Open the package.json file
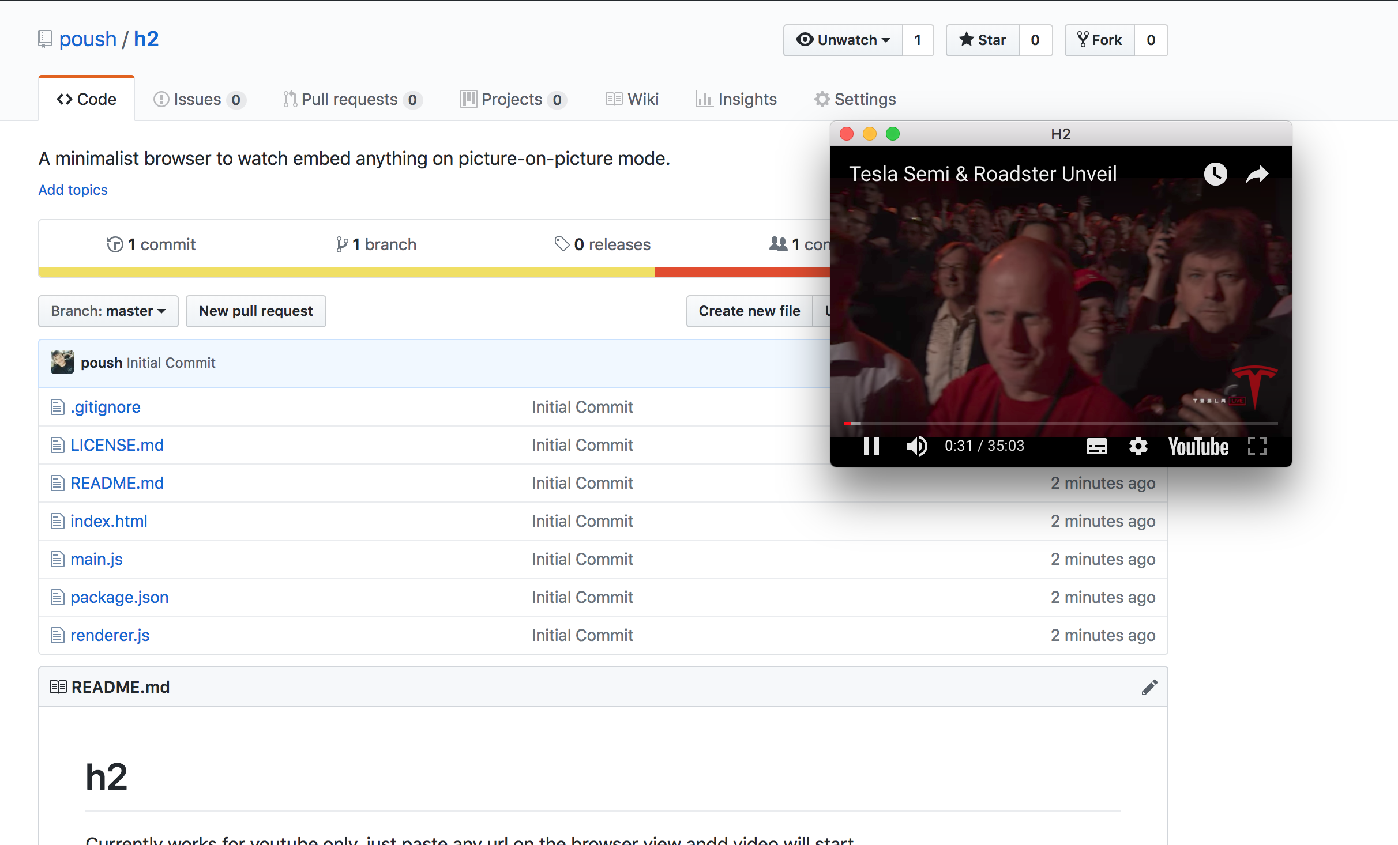The width and height of the screenshot is (1398, 845). [x=119, y=597]
